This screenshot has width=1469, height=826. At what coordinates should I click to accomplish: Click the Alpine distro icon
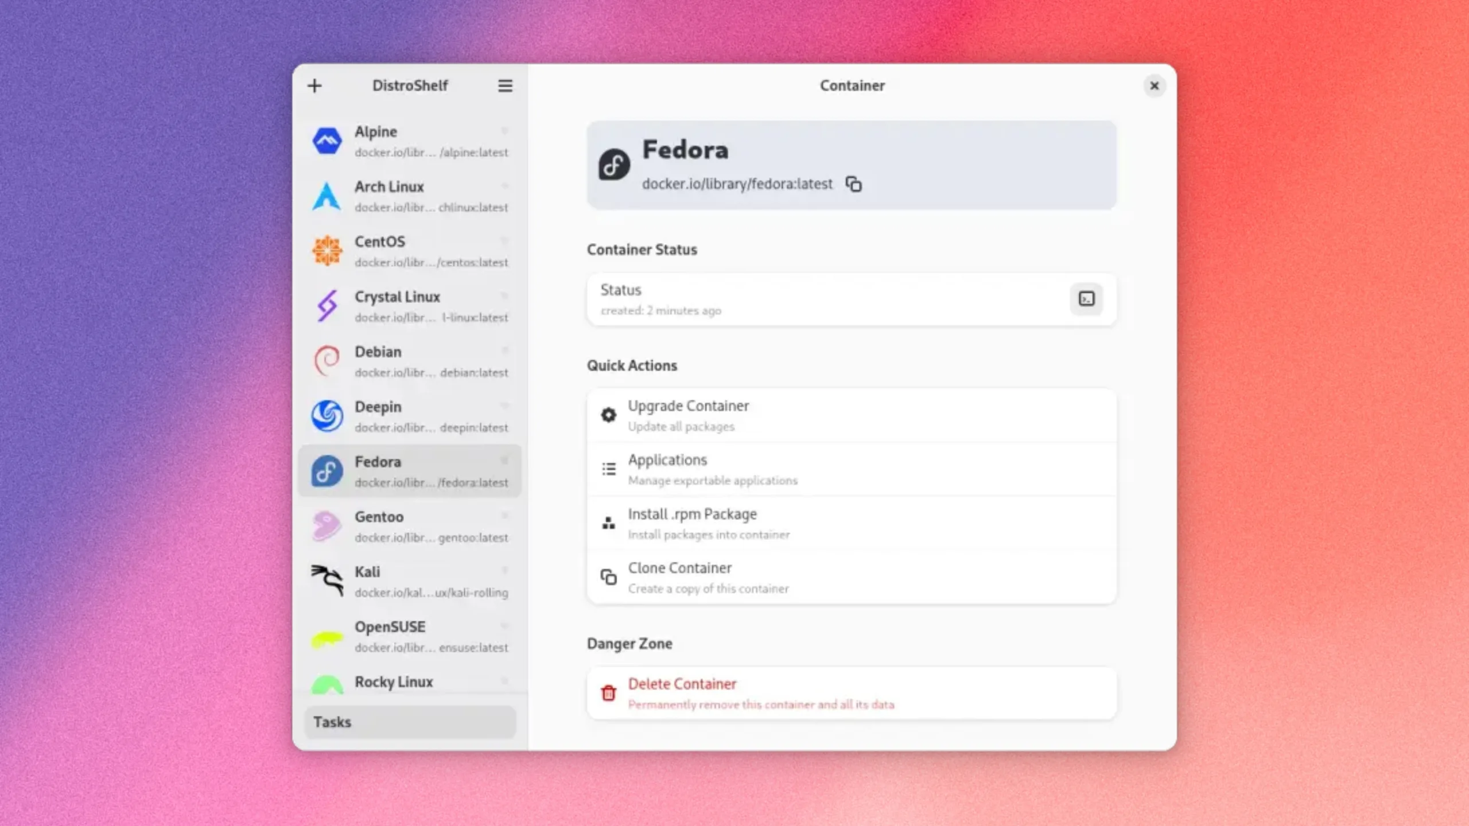coord(327,141)
